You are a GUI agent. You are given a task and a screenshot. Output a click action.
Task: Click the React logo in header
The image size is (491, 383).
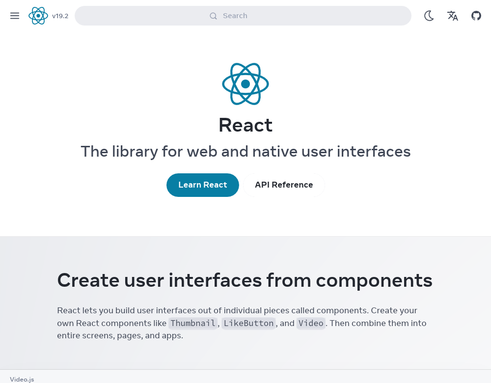click(38, 16)
